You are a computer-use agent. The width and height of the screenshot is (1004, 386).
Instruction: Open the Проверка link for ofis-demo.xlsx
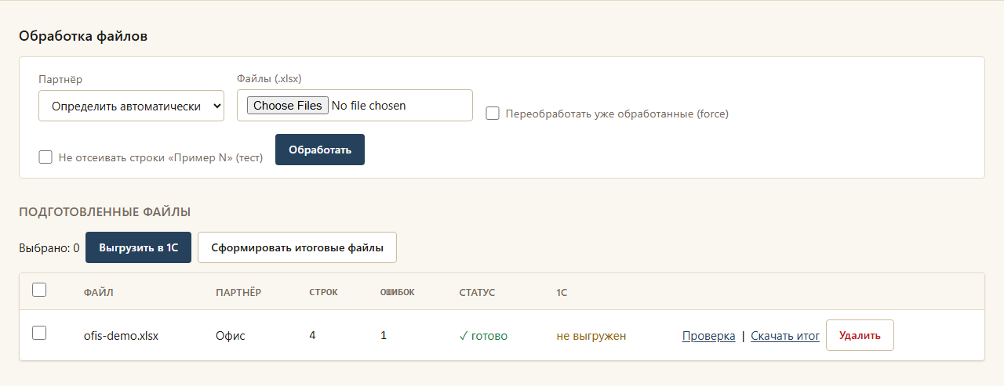[x=709, y=336]
